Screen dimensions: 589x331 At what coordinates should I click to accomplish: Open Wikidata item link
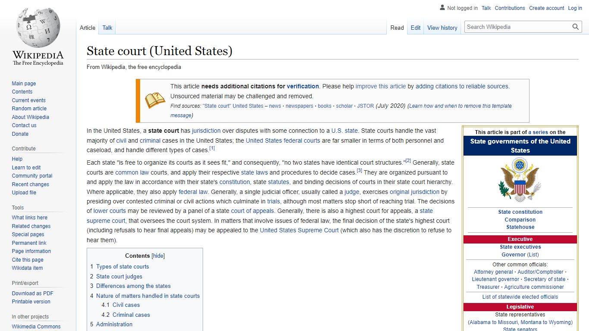tap(28, 268)
